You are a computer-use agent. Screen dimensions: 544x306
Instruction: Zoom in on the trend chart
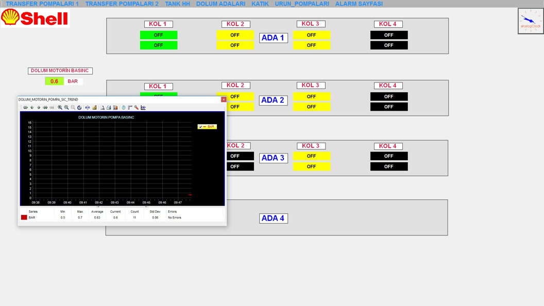click(60, 108)
